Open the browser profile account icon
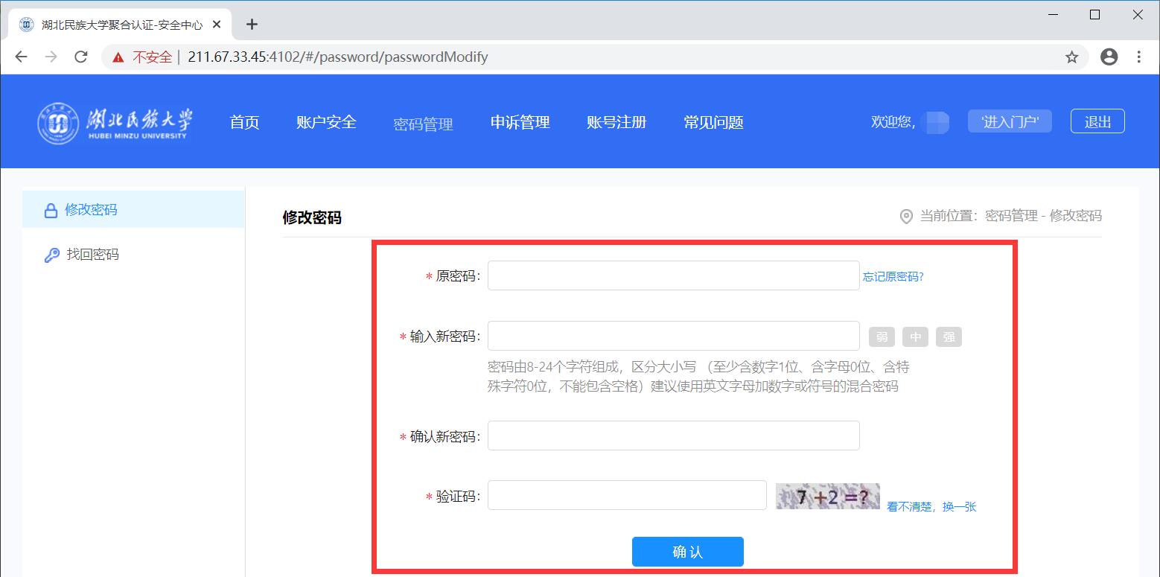The height and width of the screenshot is (577, 1160). click(x=1109, y=57)
